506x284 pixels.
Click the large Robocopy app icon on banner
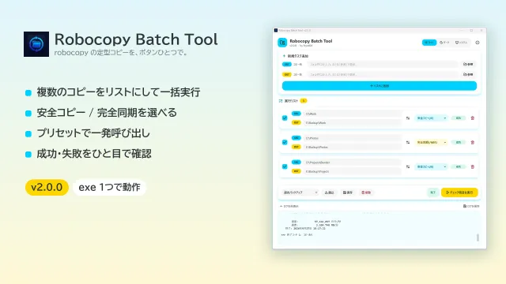[x=36, y=44]
